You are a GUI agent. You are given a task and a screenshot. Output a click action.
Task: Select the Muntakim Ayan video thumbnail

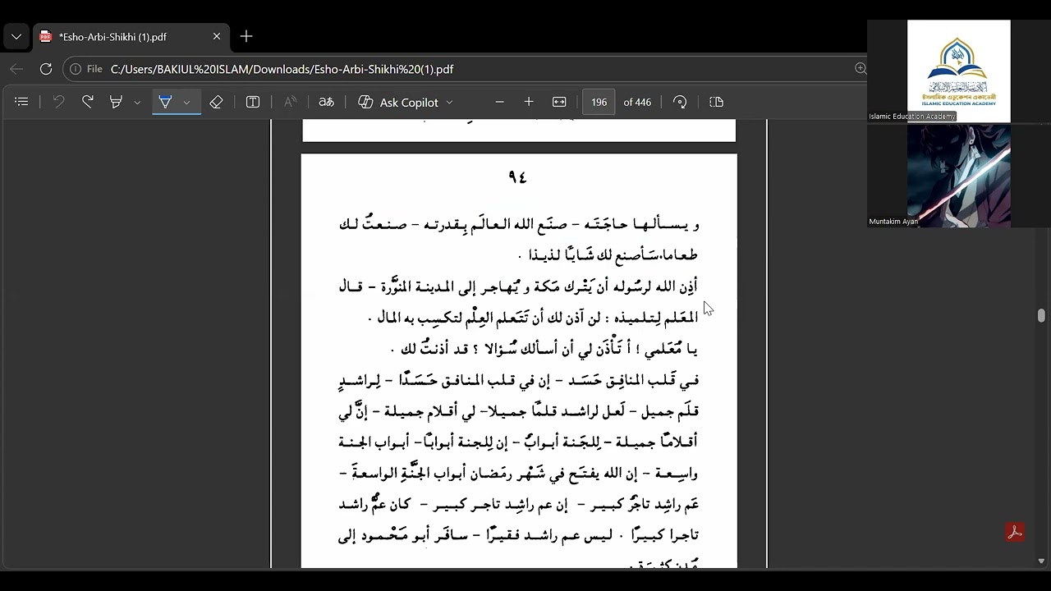[958, 176]
